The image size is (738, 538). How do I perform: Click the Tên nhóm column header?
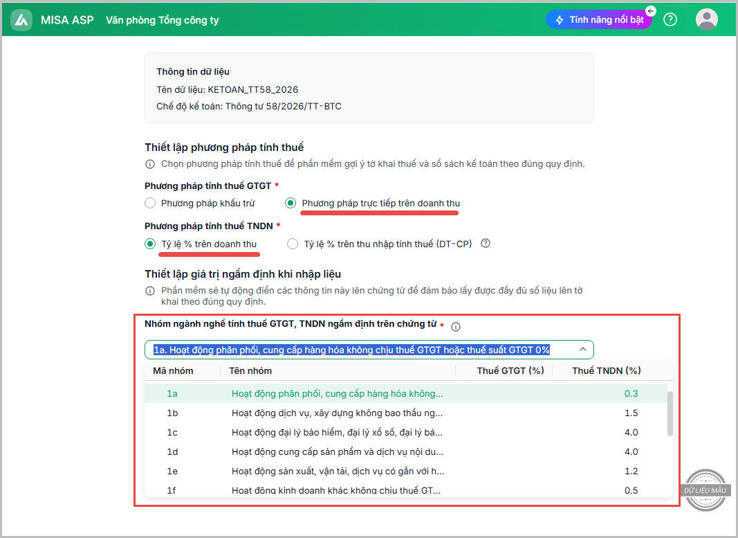coord(250,370)
